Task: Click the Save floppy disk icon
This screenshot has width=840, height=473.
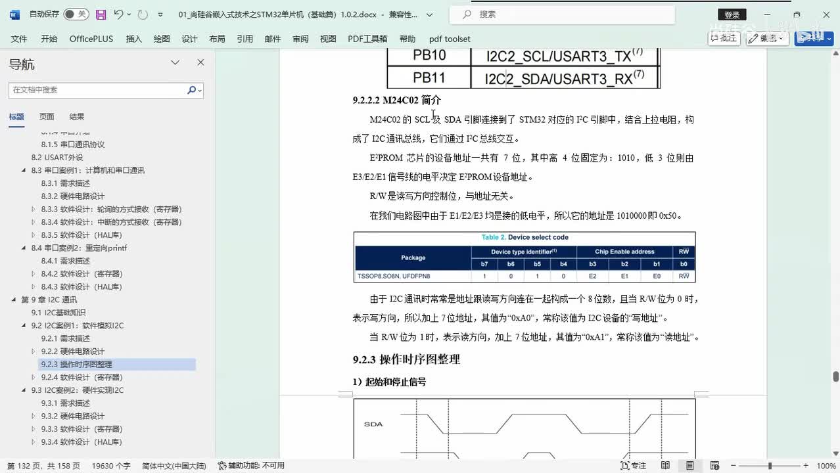Action: pyautogui.click(x=101, y=14)
